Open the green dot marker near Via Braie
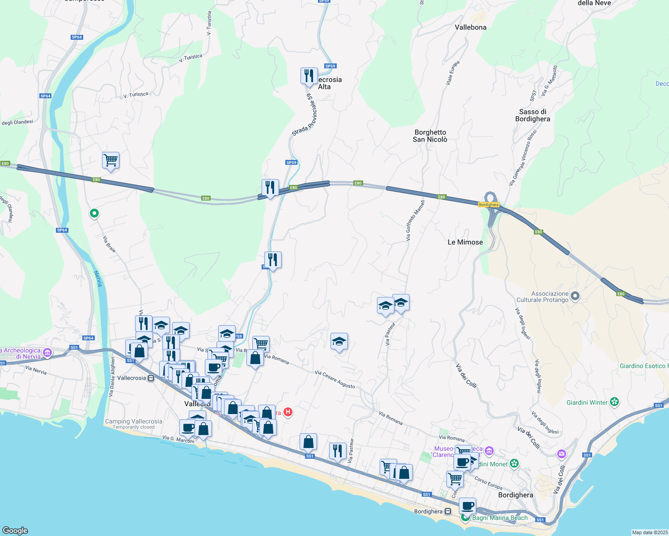Viewport: 669px width, 536px height. 93,214
